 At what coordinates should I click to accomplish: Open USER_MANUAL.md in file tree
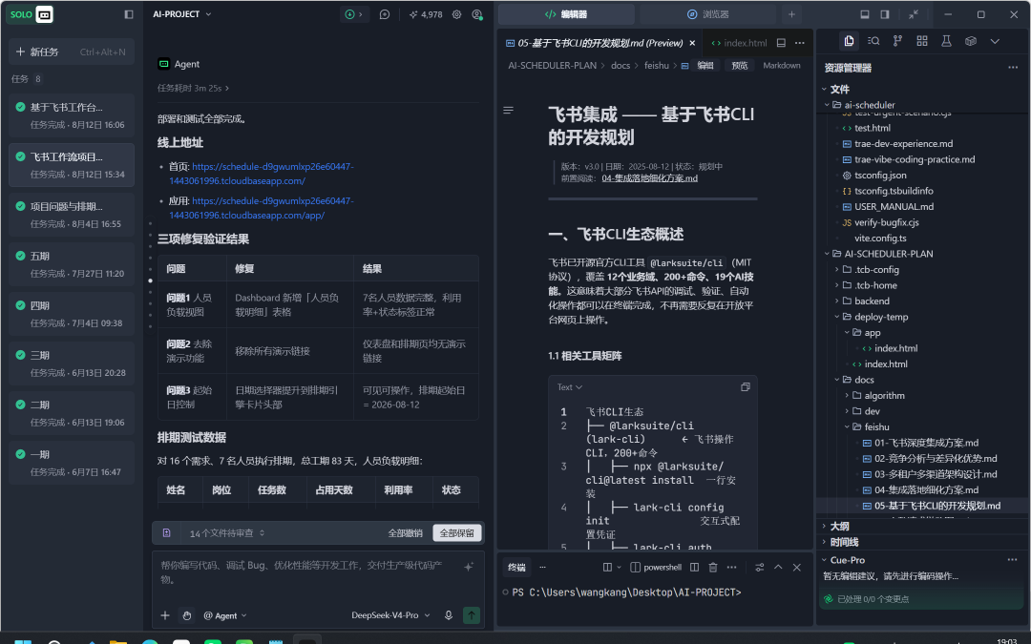[893, 206]
